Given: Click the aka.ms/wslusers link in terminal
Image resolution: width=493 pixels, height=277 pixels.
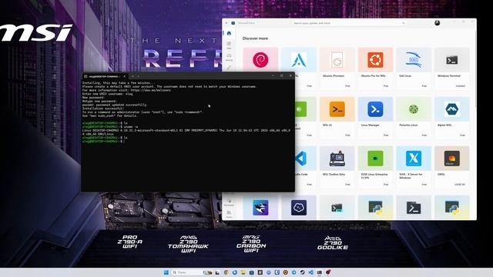Looking at the screenshot, I should pos(151,90).
